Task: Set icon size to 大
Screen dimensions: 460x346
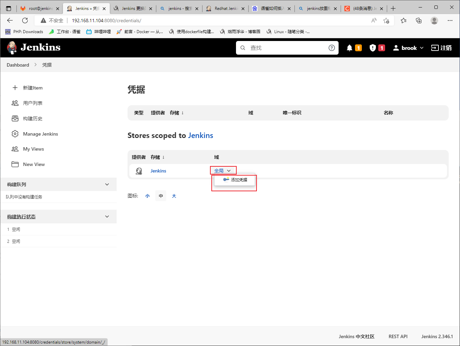Action: 174,196
